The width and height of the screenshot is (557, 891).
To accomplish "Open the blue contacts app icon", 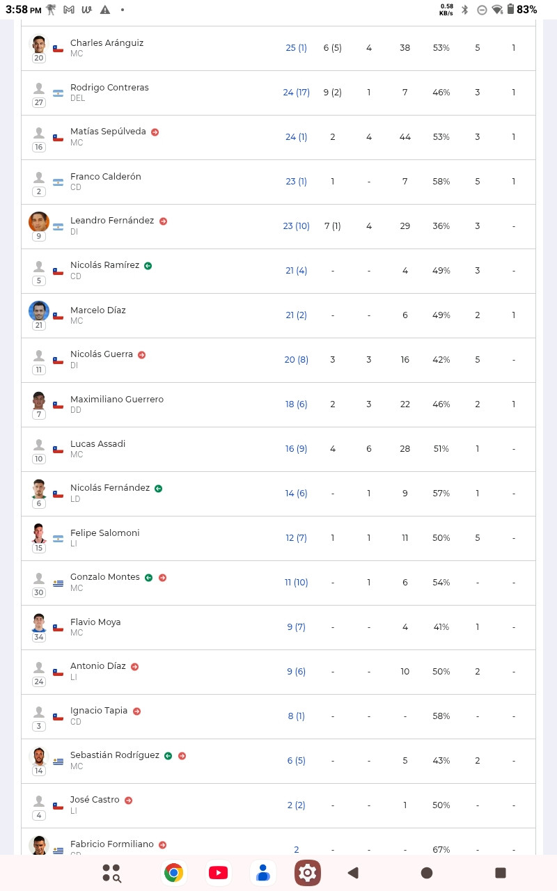I will coord(262,872).
